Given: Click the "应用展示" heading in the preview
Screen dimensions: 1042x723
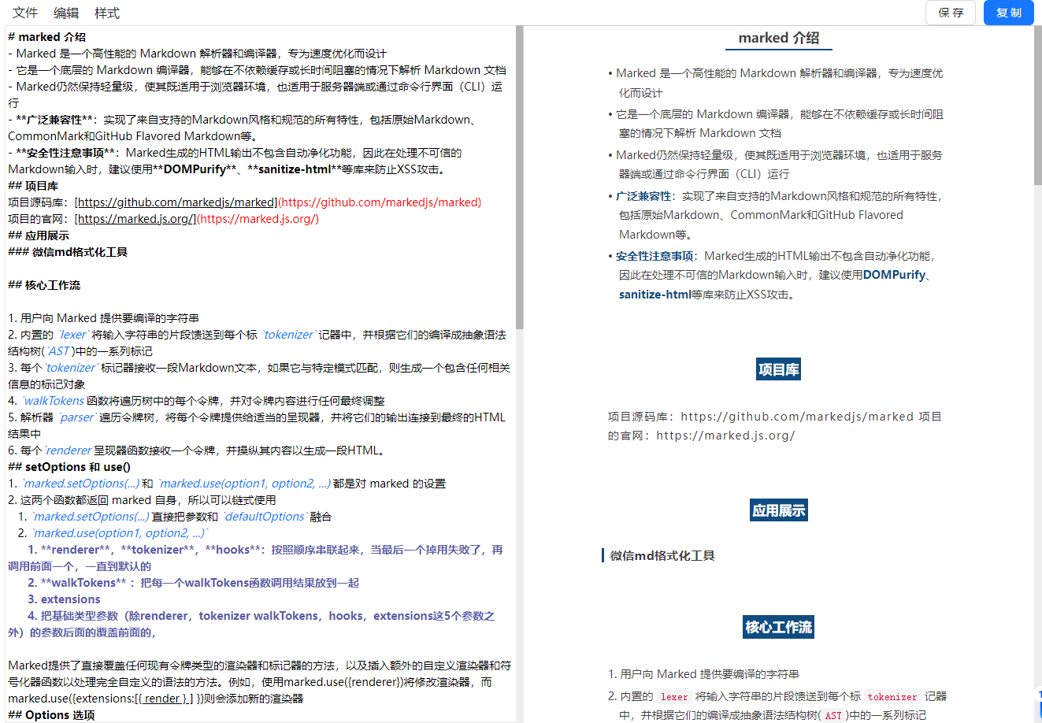Looking at the screenshot, I should [778, 510].
